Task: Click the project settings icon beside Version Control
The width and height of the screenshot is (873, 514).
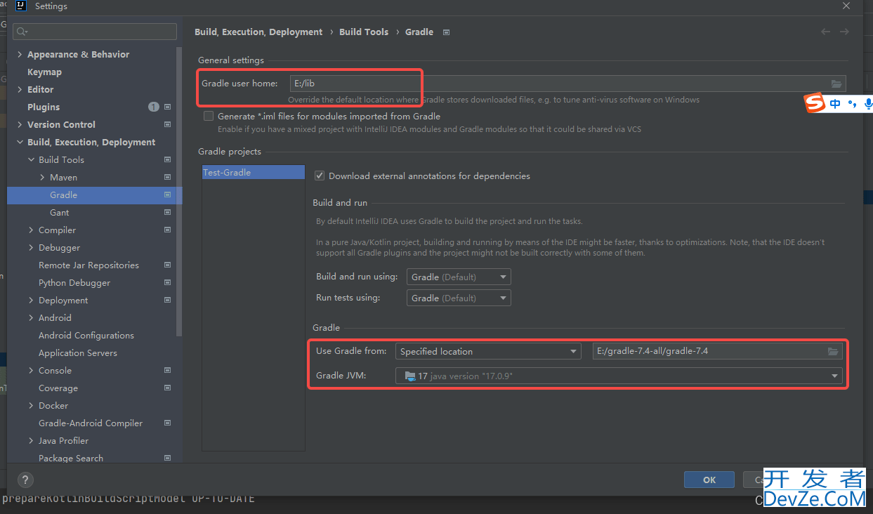Action: pyautogui.click(x=167, y=124)
